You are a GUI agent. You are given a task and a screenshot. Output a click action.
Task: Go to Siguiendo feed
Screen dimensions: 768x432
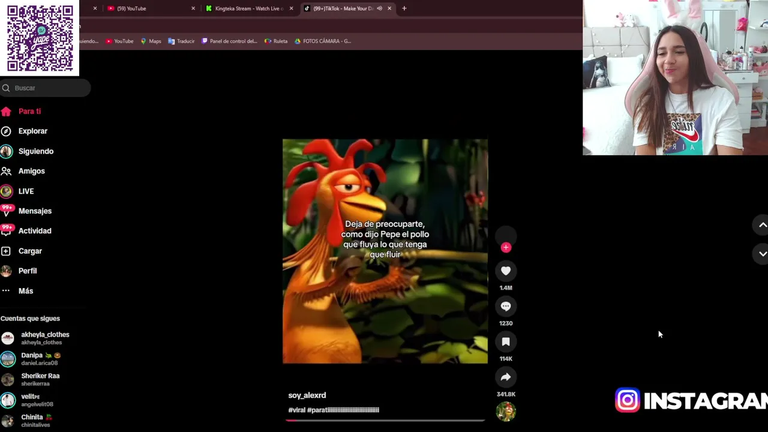[35, 151]
